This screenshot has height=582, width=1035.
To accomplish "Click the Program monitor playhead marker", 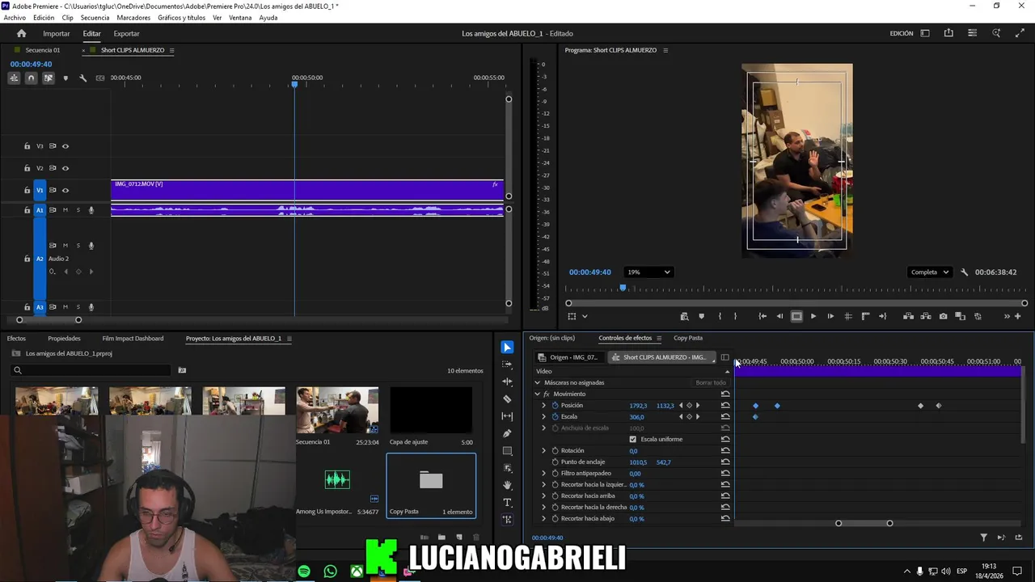I will click(623, 288).
